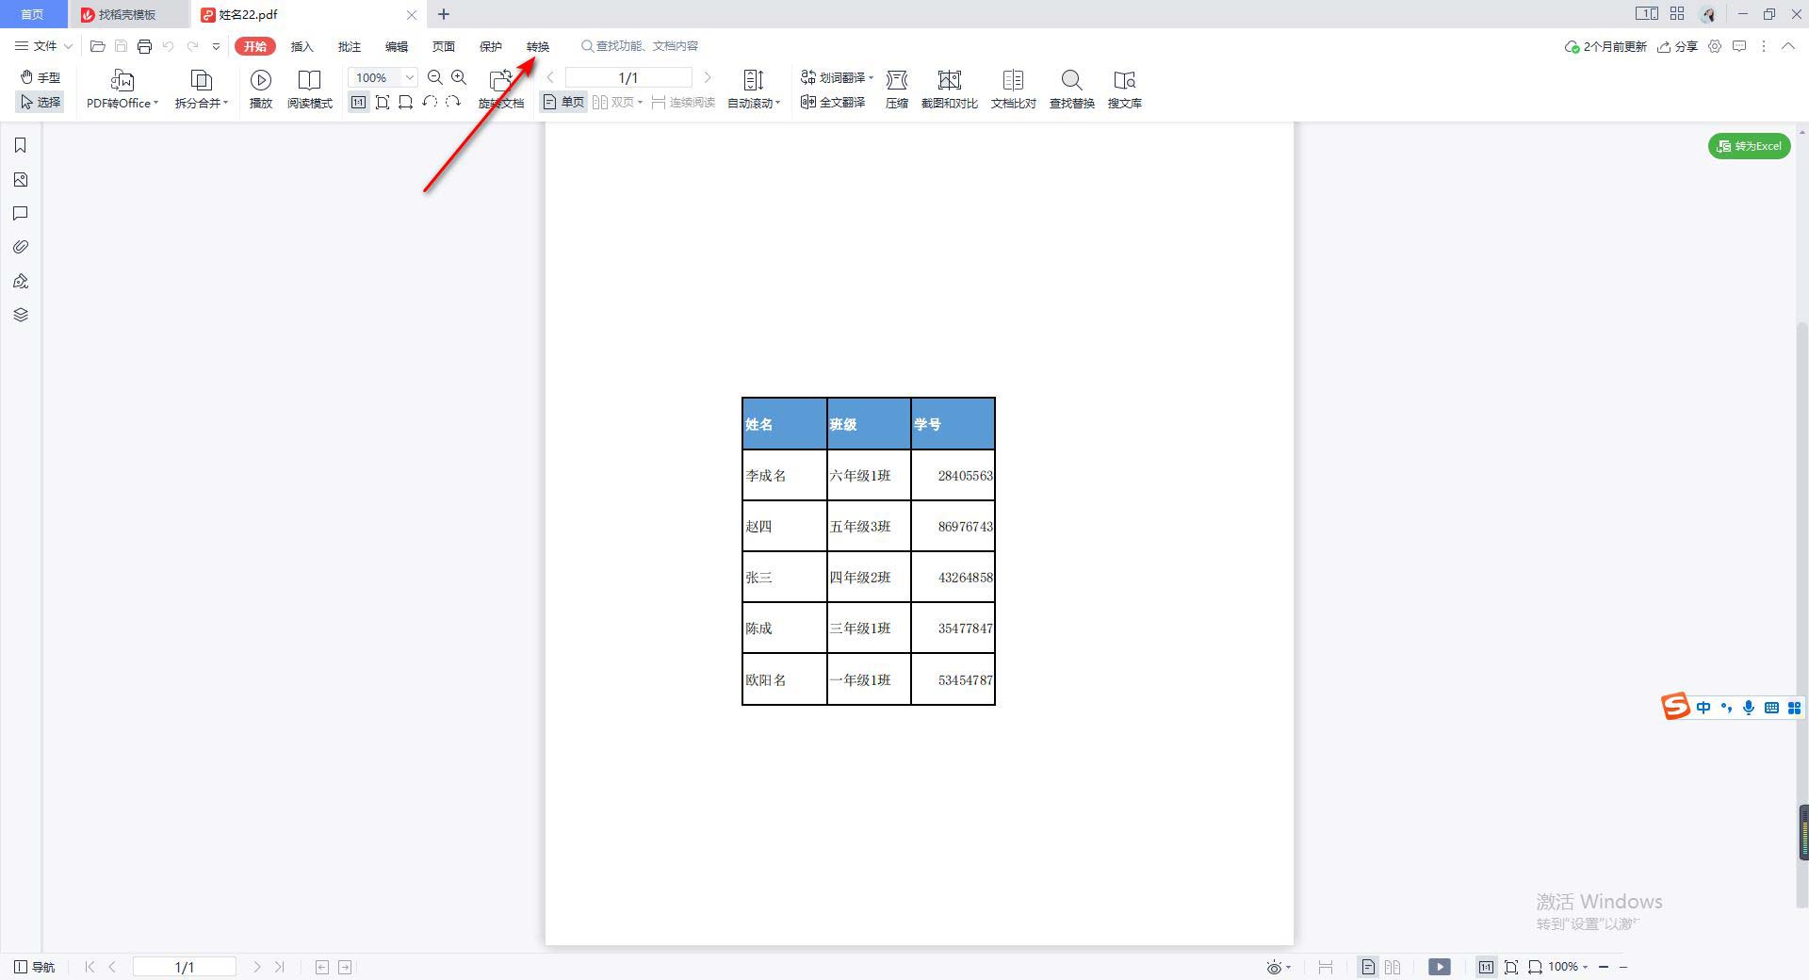Open layers panel in left sidebar
Image resolution: width=1809 pixels, height=980 pixels.
(x=21, y=315)
